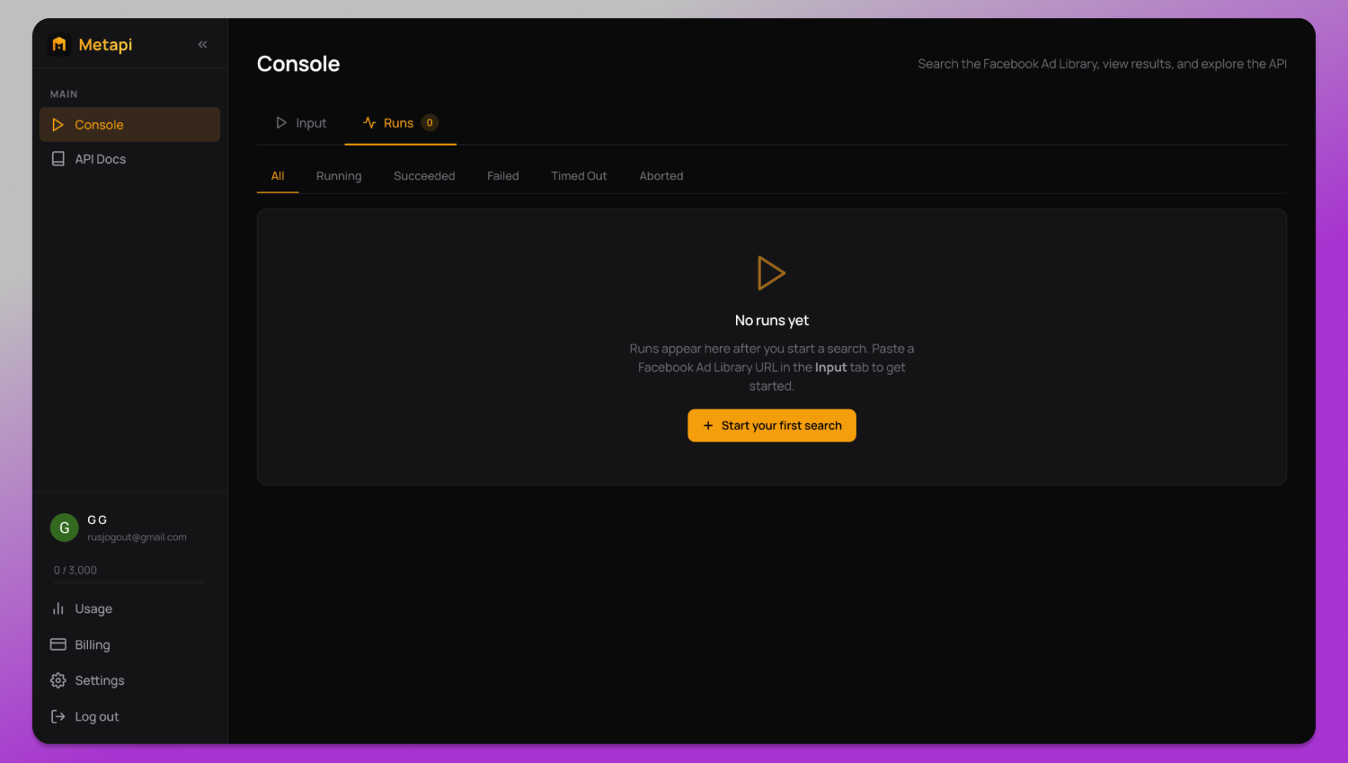Open Usage bar chart icon
Viewport: 1348px width, 763px height.
click(x=58, y=608)
